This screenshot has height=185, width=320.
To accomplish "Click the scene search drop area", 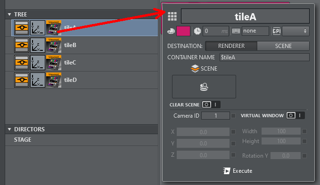I will (x=204, y=87).
